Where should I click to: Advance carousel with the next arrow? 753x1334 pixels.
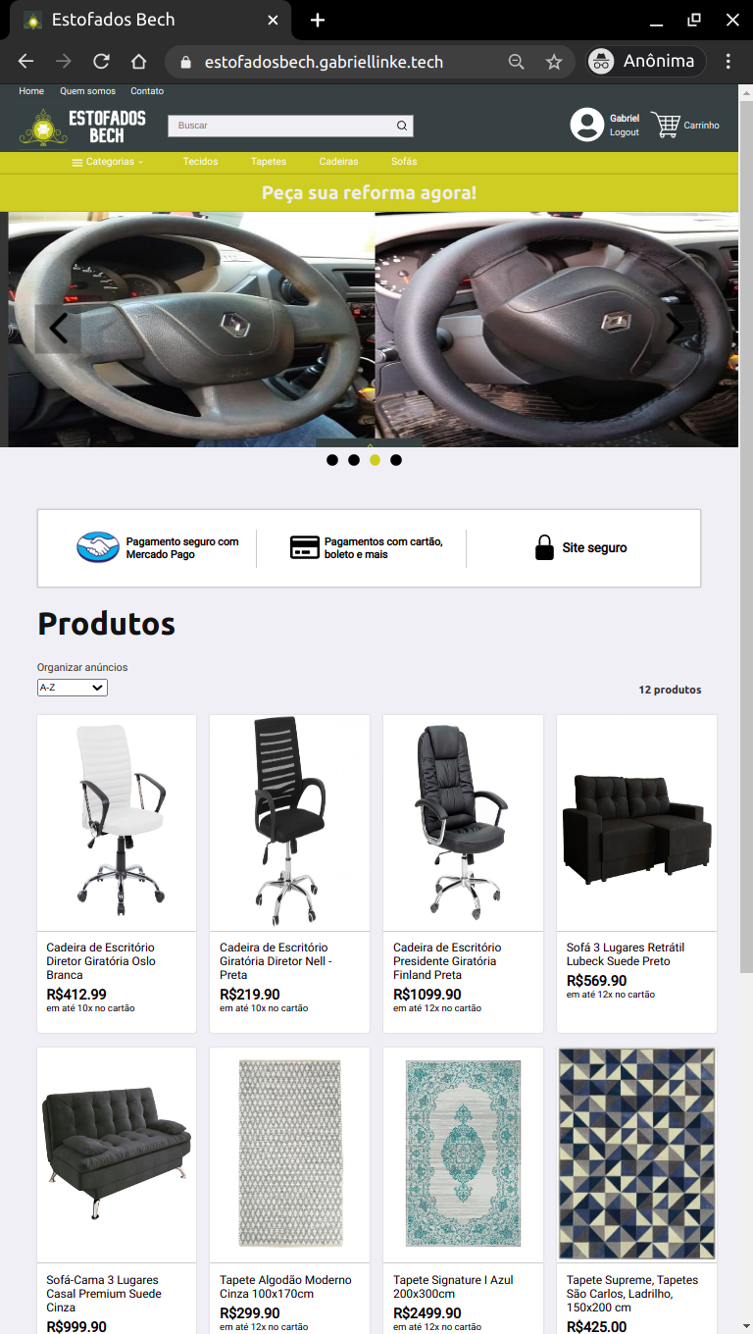pyautogui.click(x=676, y=329)
